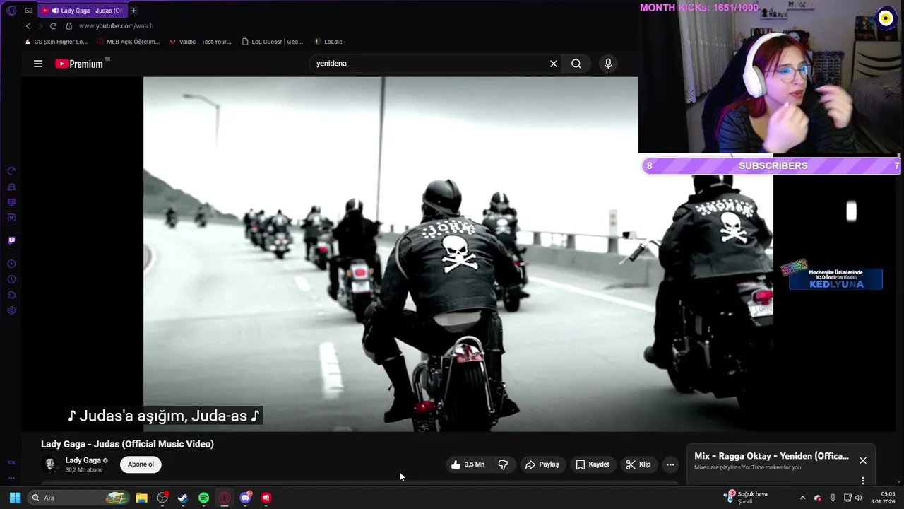Viewport: 904px width, 509px height.
Task: Open Twitch in Opera sidebar
Action: point(11,240)
